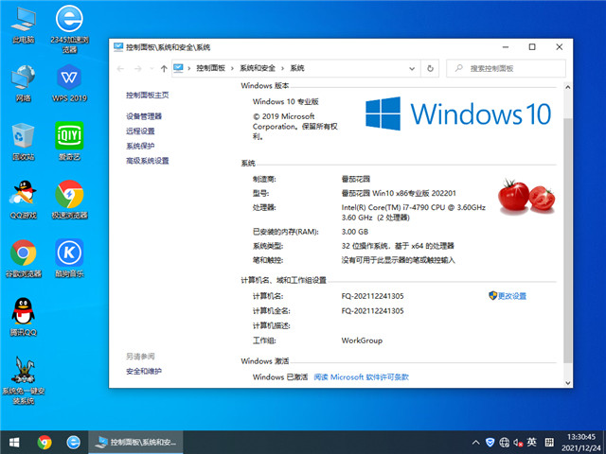The image size is (606, 454).
Task: Click the 更改设置 link
Action: coord(512,296)
